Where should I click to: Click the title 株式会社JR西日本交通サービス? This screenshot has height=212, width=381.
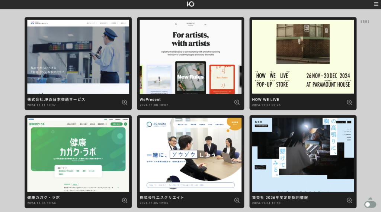(x=56, y=99)
